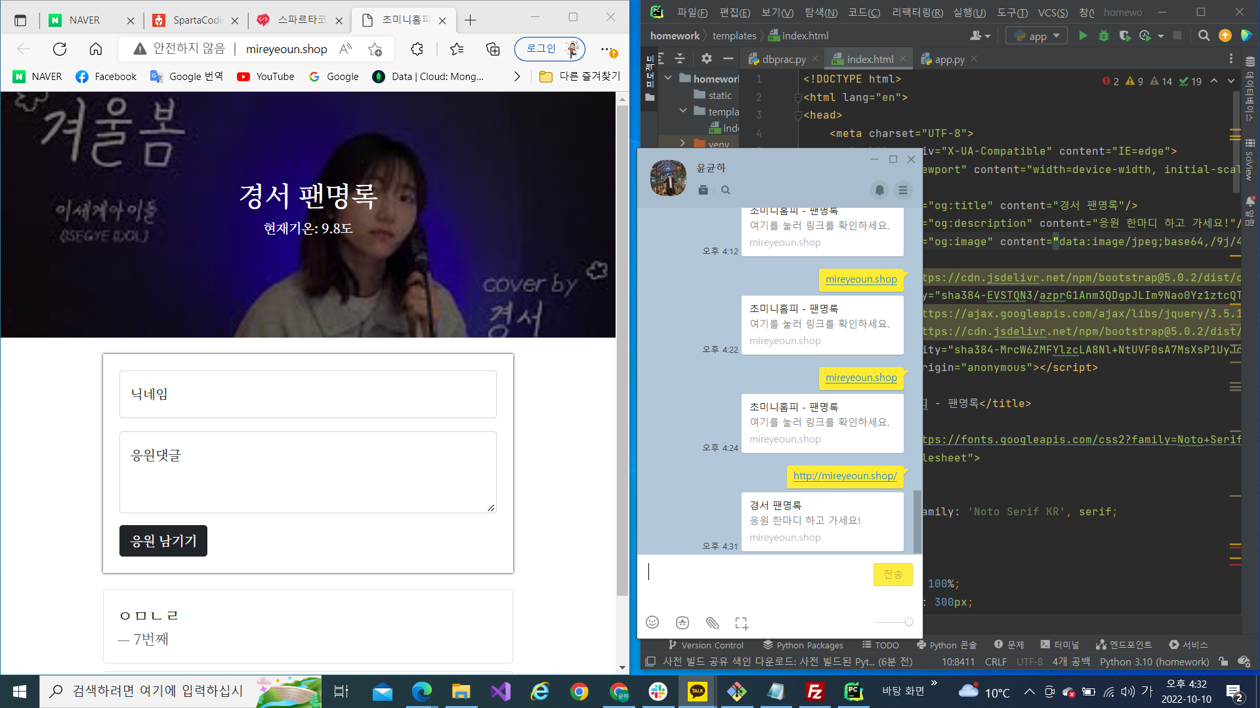The width and height of the screenshot is (1260, 708).
Task: Open the sticker/emoticon shop icon in chat
Action: pyautogui.click(x=682, y=623)
